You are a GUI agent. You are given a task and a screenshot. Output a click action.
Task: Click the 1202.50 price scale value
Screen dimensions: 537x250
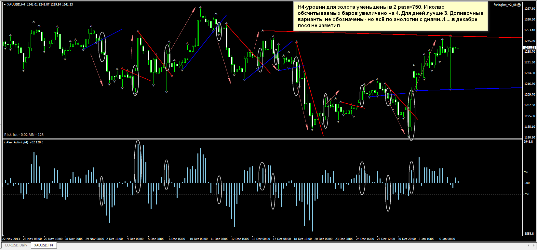click(x=530, y=105)
